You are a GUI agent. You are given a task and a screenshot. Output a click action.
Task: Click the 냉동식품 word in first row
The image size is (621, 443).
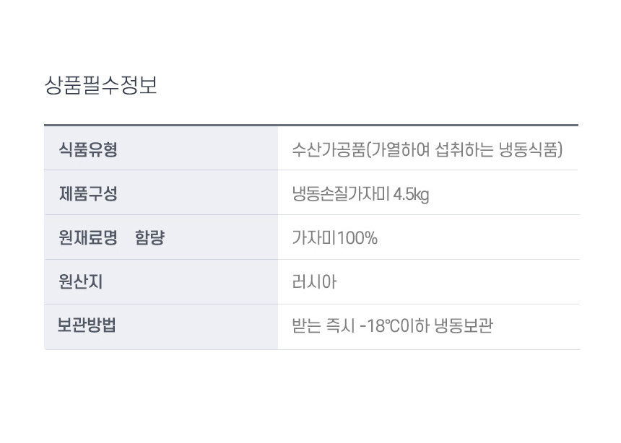point(529,149)
